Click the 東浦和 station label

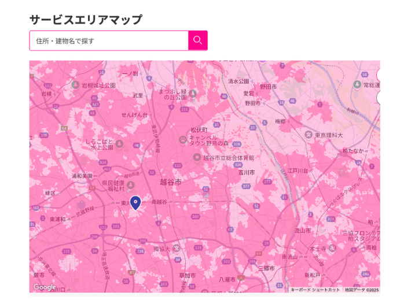pyautogui.click(x=58, y=219)
